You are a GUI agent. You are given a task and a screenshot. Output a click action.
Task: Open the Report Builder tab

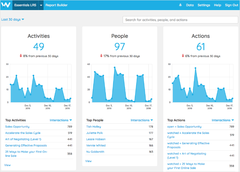pyautogui.click(x=56, y=5)
